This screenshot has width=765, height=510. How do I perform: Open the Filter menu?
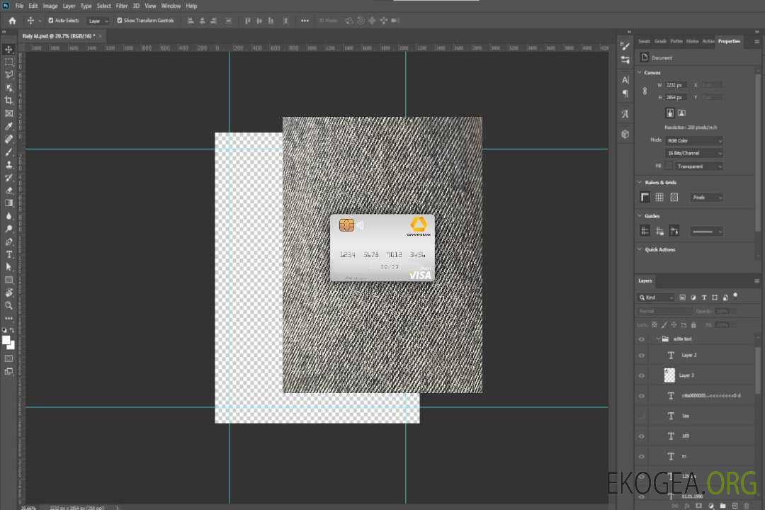(x=122, y=6)
